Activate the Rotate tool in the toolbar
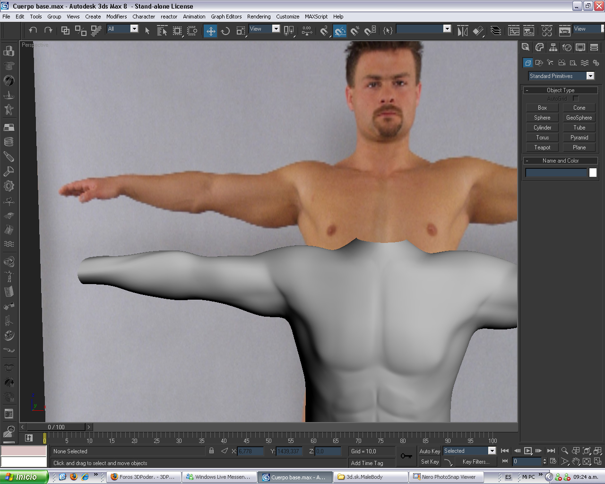This screenshot has width=605, height=484. [225, 31]
